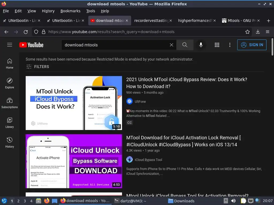The height and width of the screenshot is (205, 274).
Task: Open the system start menu icon
Action: click(x=4, y=201)
